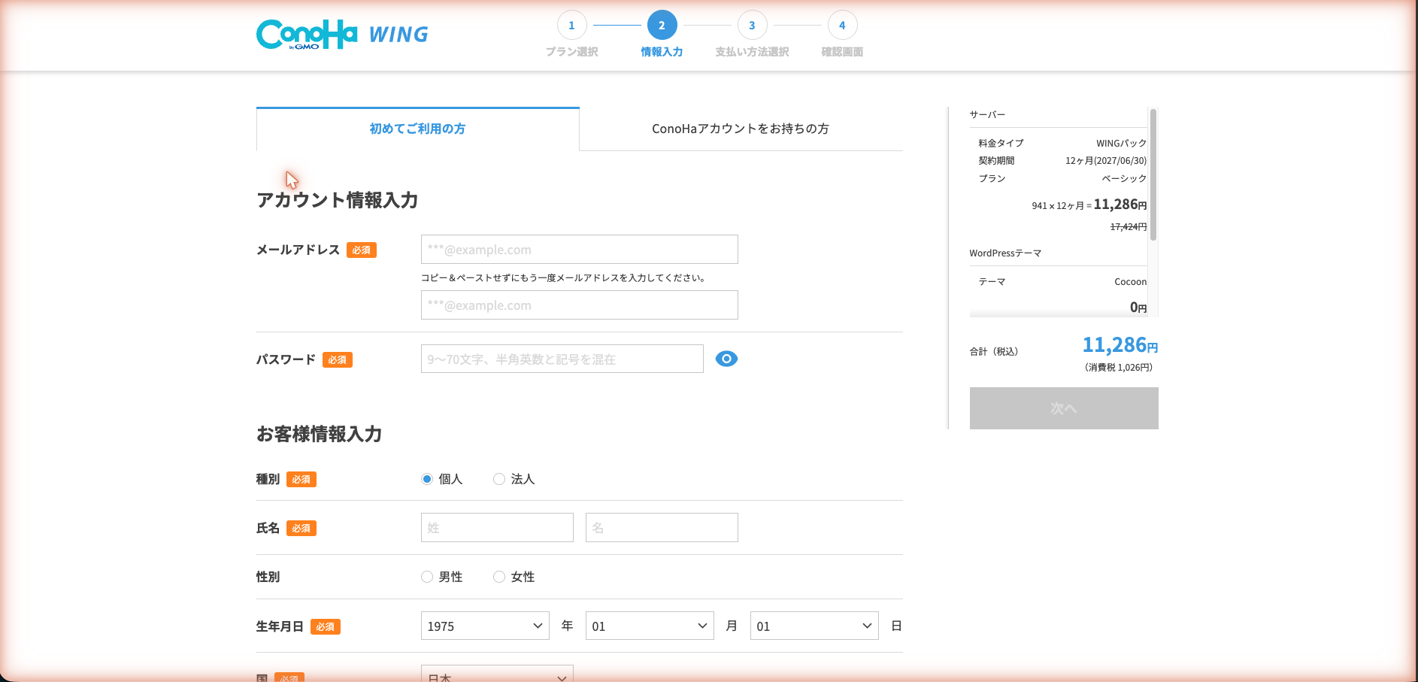Viewport: 1418px width, 682px height.
Task: Click the WordPressテーマ section label
Action: [1005, 253]
